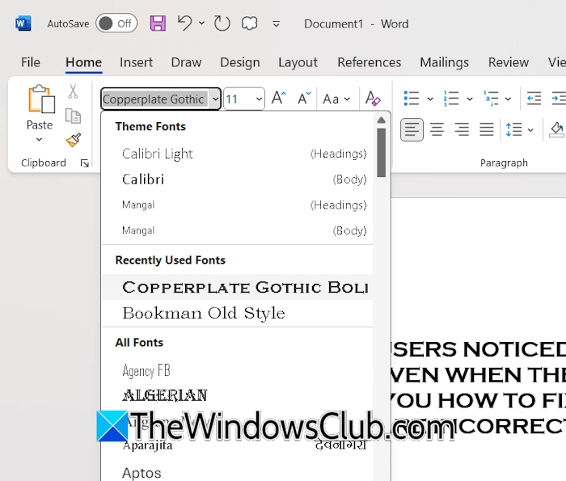This screenshot has width=566, height=481.
Task: Open the multilevel list dropdown arrow
Action: tap(508, 99)
